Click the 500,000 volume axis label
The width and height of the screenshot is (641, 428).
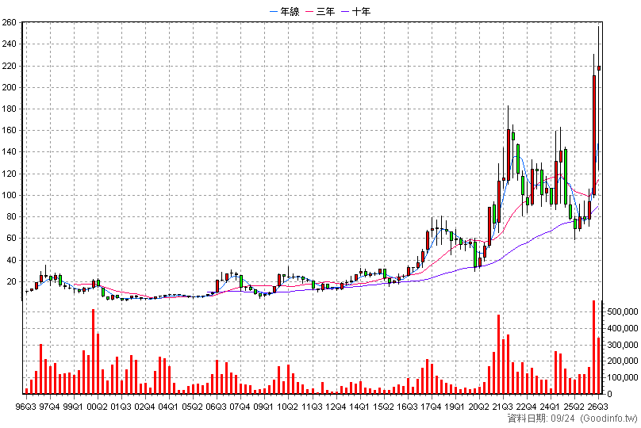click(x=623, y=311)
